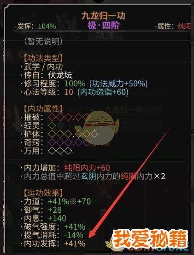Image resolution: width=194 pixels, height=255 pixels.
Task: Click the green 轻灵 diamond icon
Action: pos(52,125)
